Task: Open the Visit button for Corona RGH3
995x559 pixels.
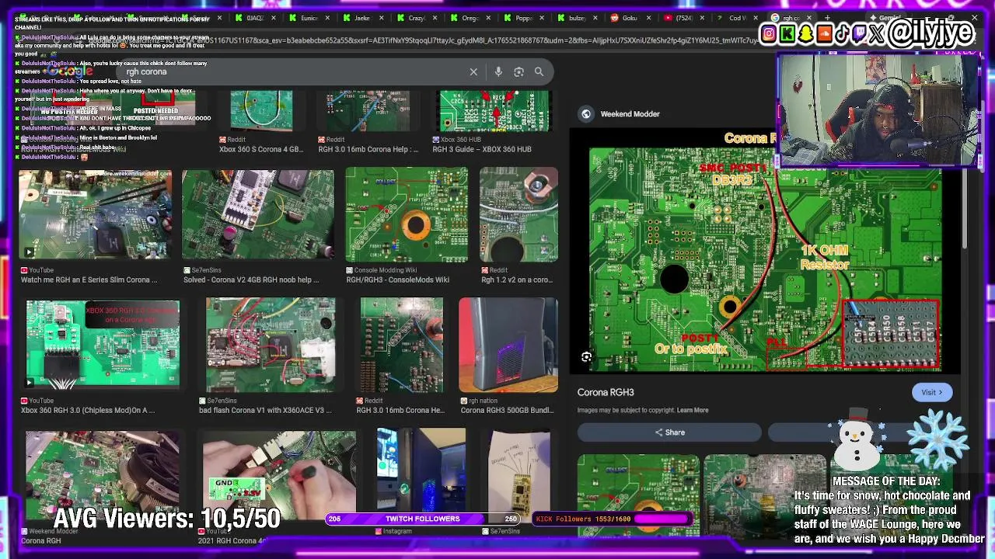Action: click(931, 392)
